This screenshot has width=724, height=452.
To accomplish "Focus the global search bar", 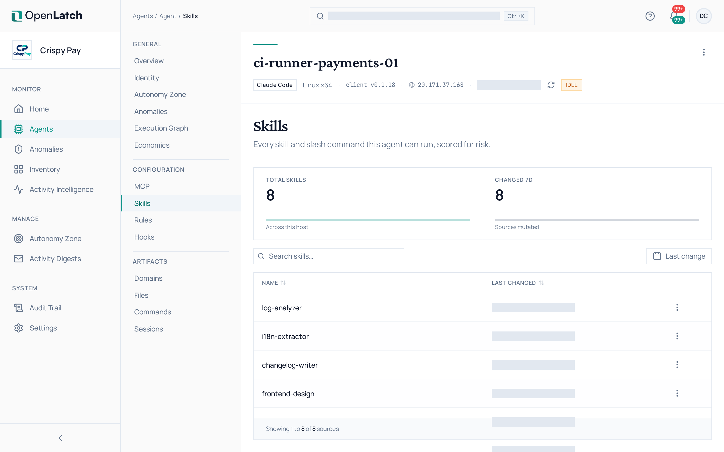I will 422,16.
